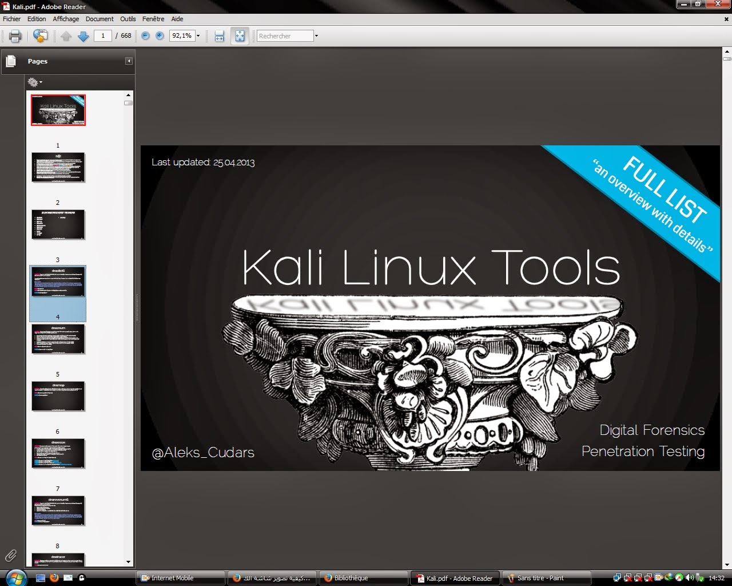Open the Pages panel options gear menu
Image resolution: width=732 pixels, height=586 pixels.
pos(34,82)
